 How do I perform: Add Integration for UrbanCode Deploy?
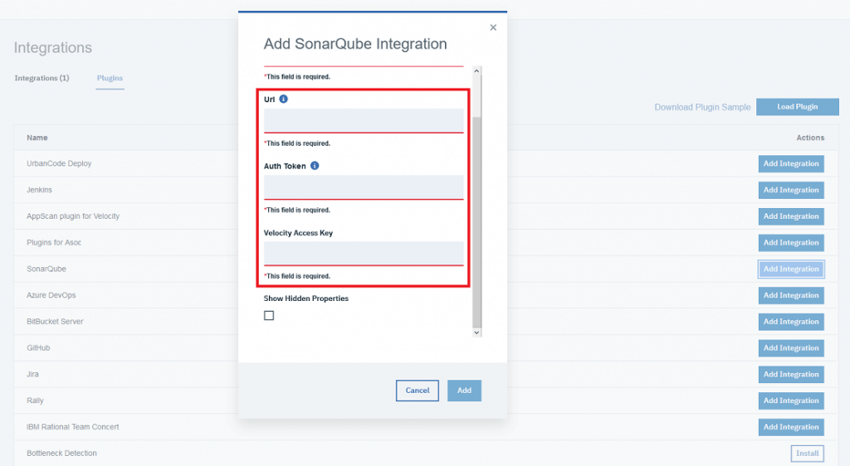click(791, 163)
